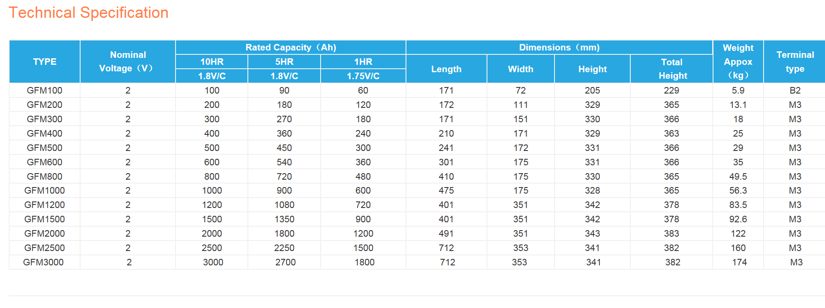Screen dimensions: 825x308
Task: Click the Rated Capacity (Ah) header
Action: tap(291, 47)
